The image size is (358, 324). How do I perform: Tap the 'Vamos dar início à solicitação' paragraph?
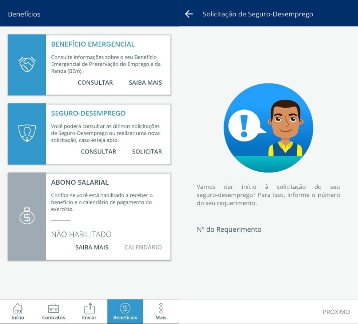pyautogui.click(x=268, y=195)
